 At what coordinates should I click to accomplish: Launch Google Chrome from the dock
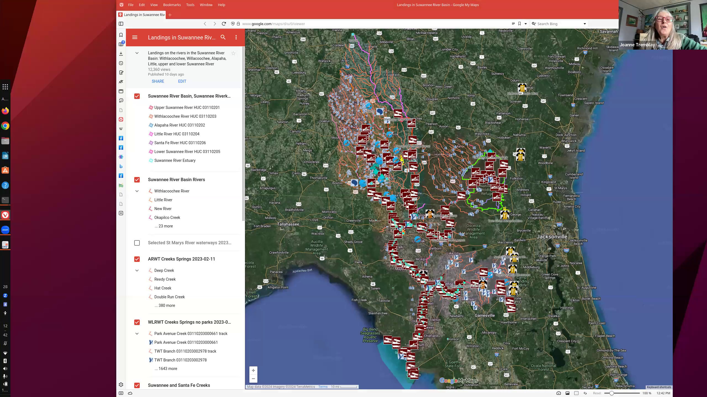[5, 126]
